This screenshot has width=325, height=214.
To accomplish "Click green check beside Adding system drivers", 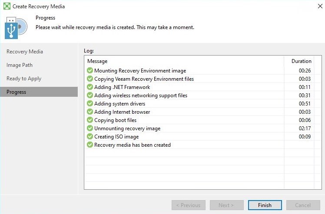I will [90, 103].
